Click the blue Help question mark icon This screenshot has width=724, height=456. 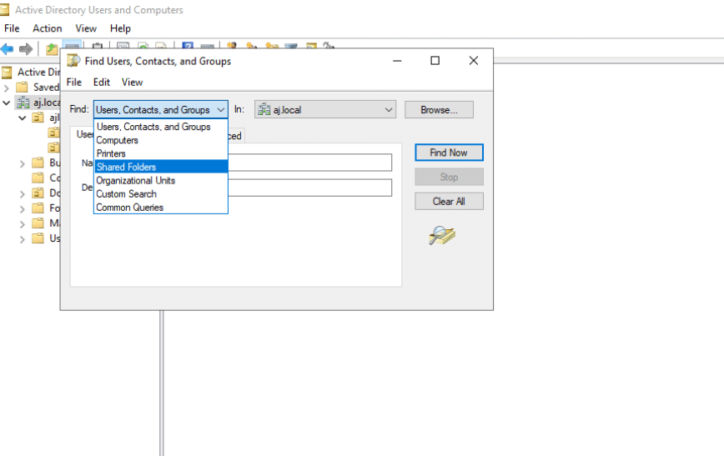pos(188,48)
